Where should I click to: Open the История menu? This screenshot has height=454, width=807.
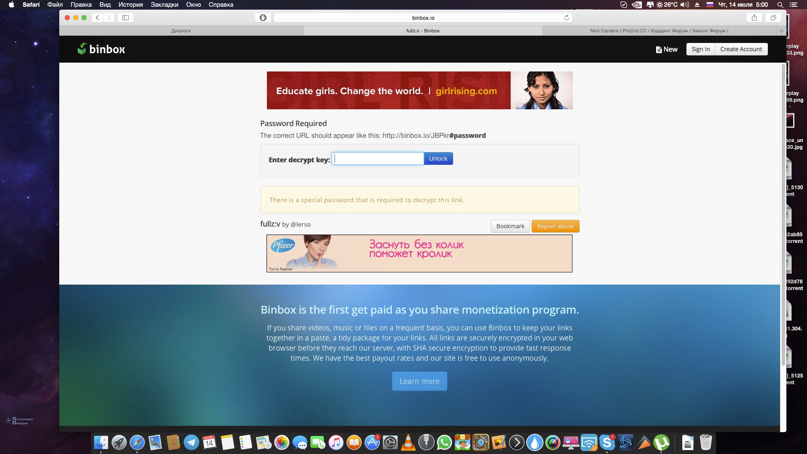pyautogui.click(x=130, y=5)
